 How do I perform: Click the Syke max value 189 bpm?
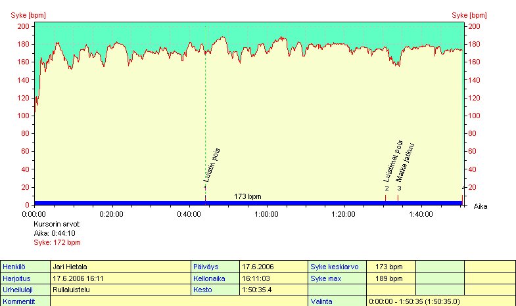390,278
